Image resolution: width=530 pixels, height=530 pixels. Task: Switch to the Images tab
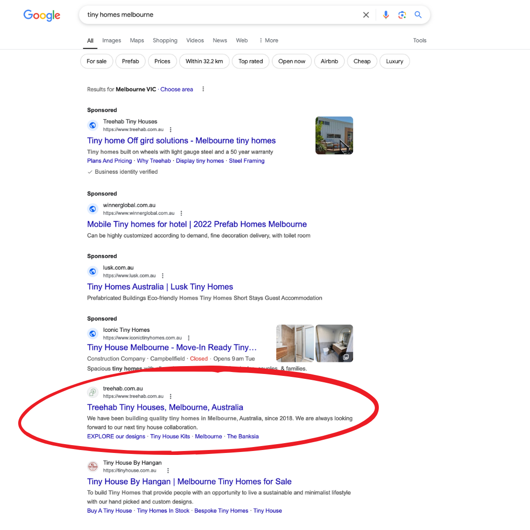(111, 41)
